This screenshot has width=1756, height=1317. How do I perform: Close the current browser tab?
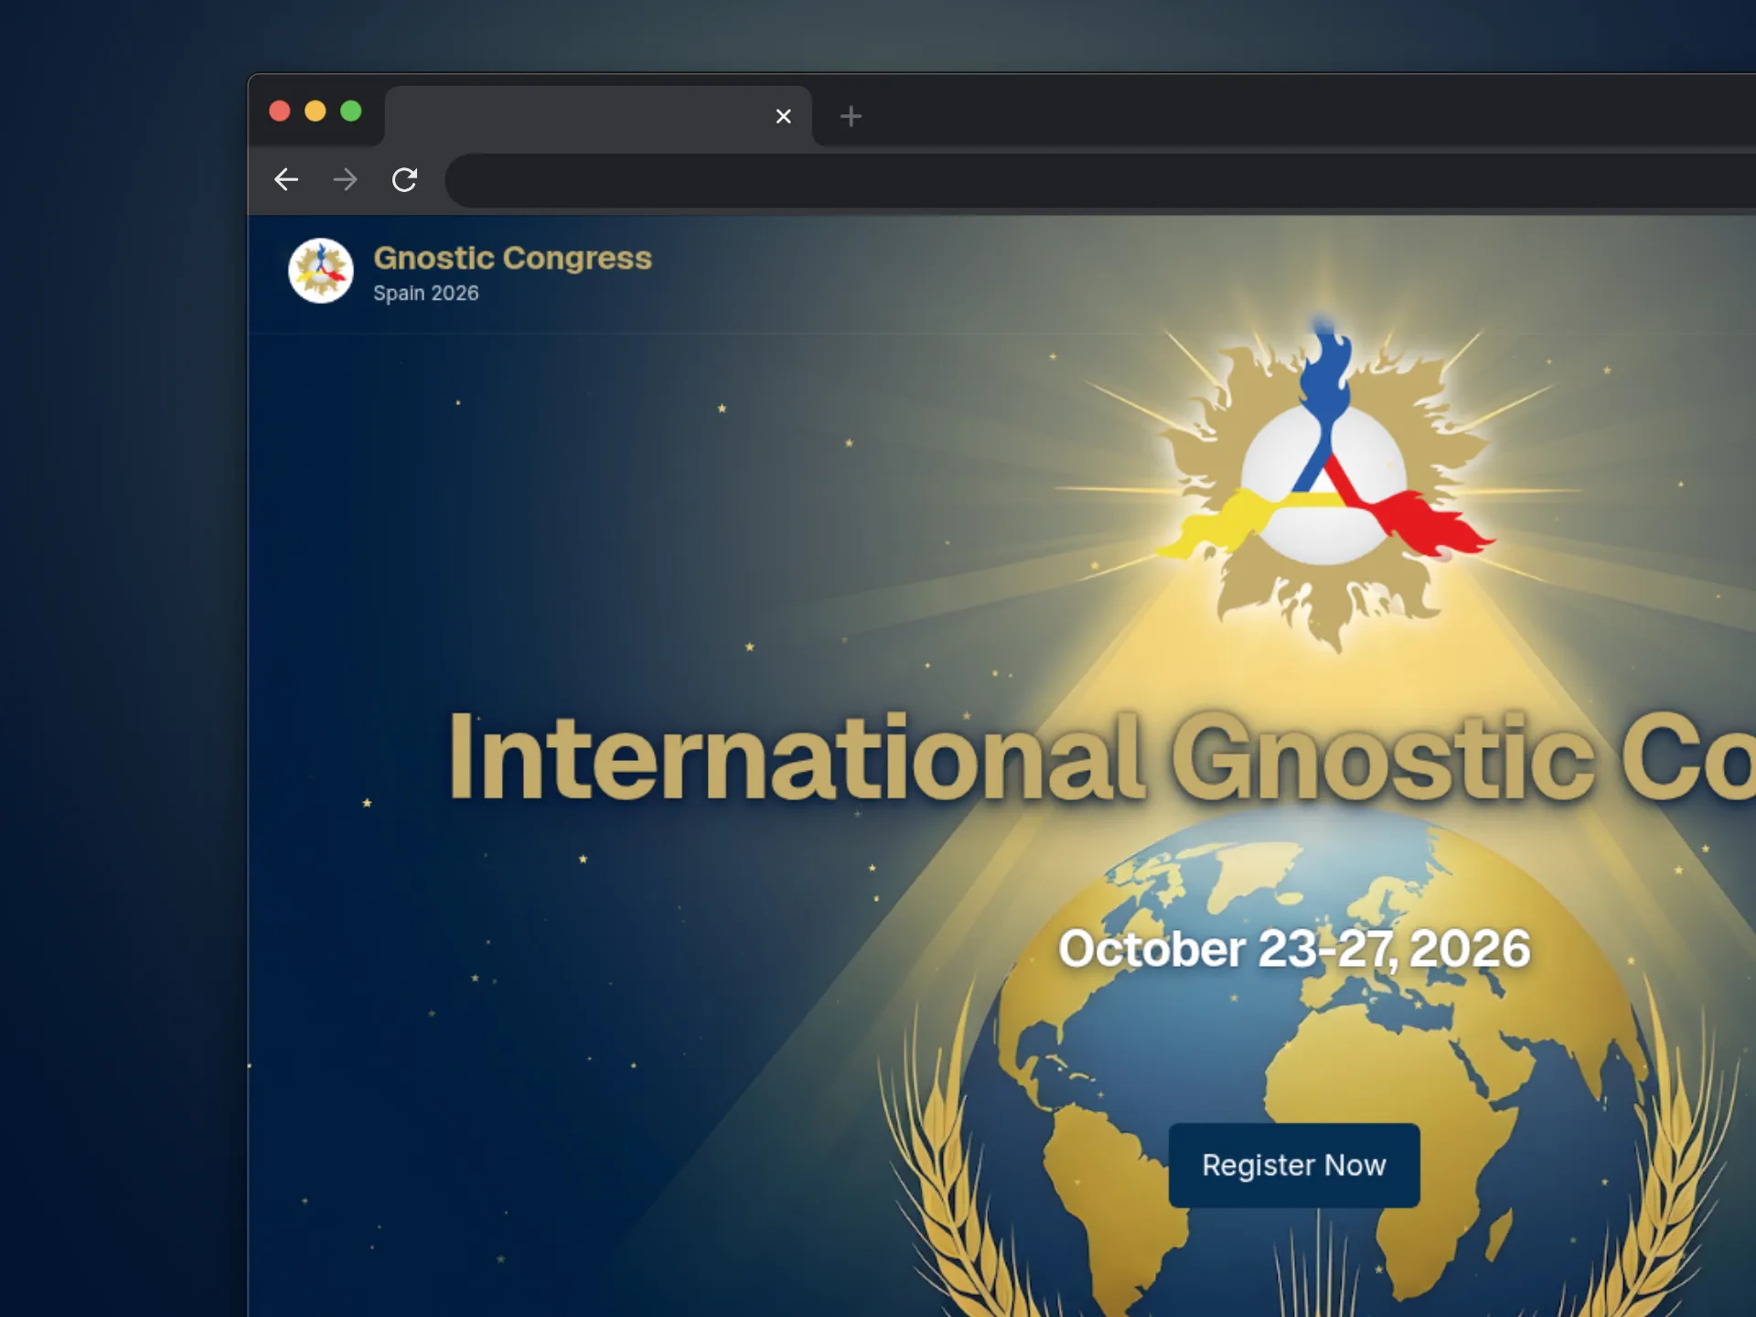point(783,116)
